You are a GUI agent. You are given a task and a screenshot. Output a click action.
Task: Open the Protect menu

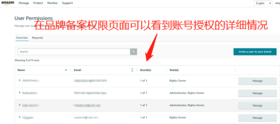(38, 3)
